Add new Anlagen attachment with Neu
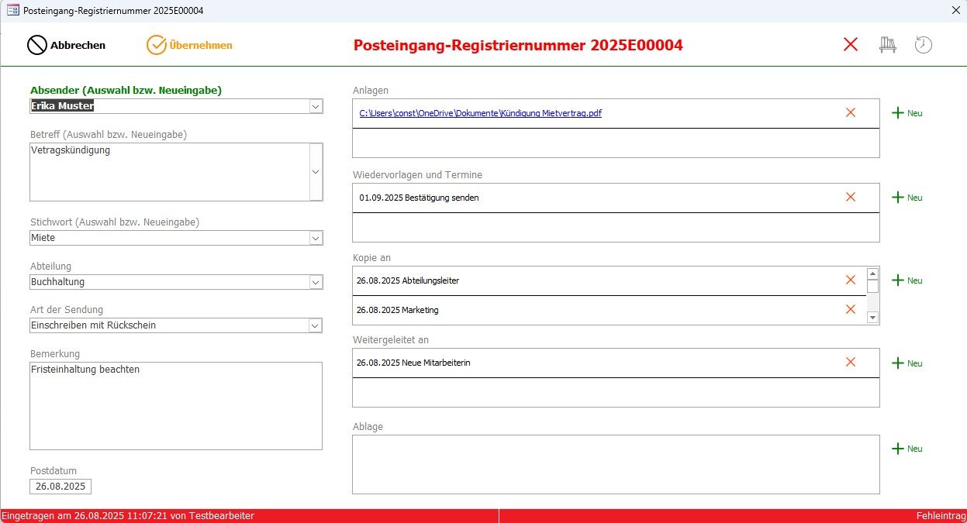Image resolution: width=967 pixels, height=523 pixels. tap(907, 113)
